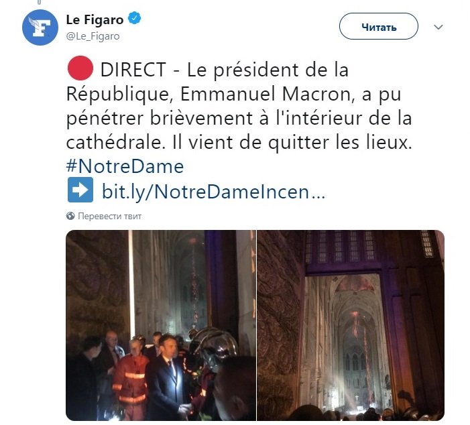Click the red DIRECT circle emoji
470x425 pixels.
point(80,68)
